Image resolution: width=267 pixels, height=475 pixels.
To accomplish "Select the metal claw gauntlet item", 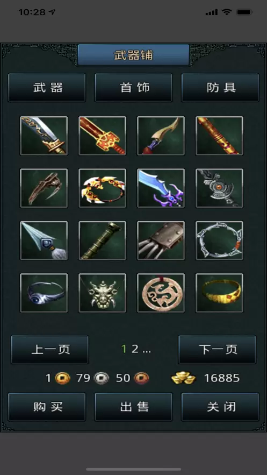I will coord(161,240).
